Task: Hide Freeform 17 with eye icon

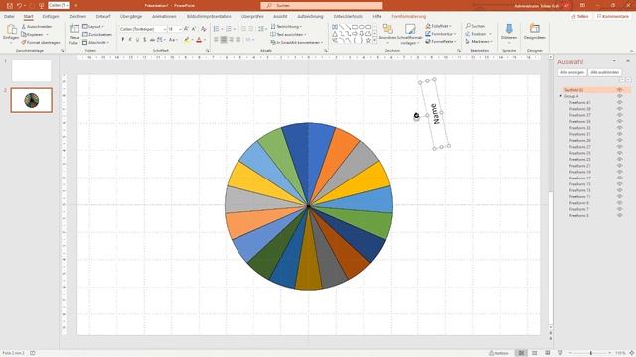Action: (x=619, y=178)
